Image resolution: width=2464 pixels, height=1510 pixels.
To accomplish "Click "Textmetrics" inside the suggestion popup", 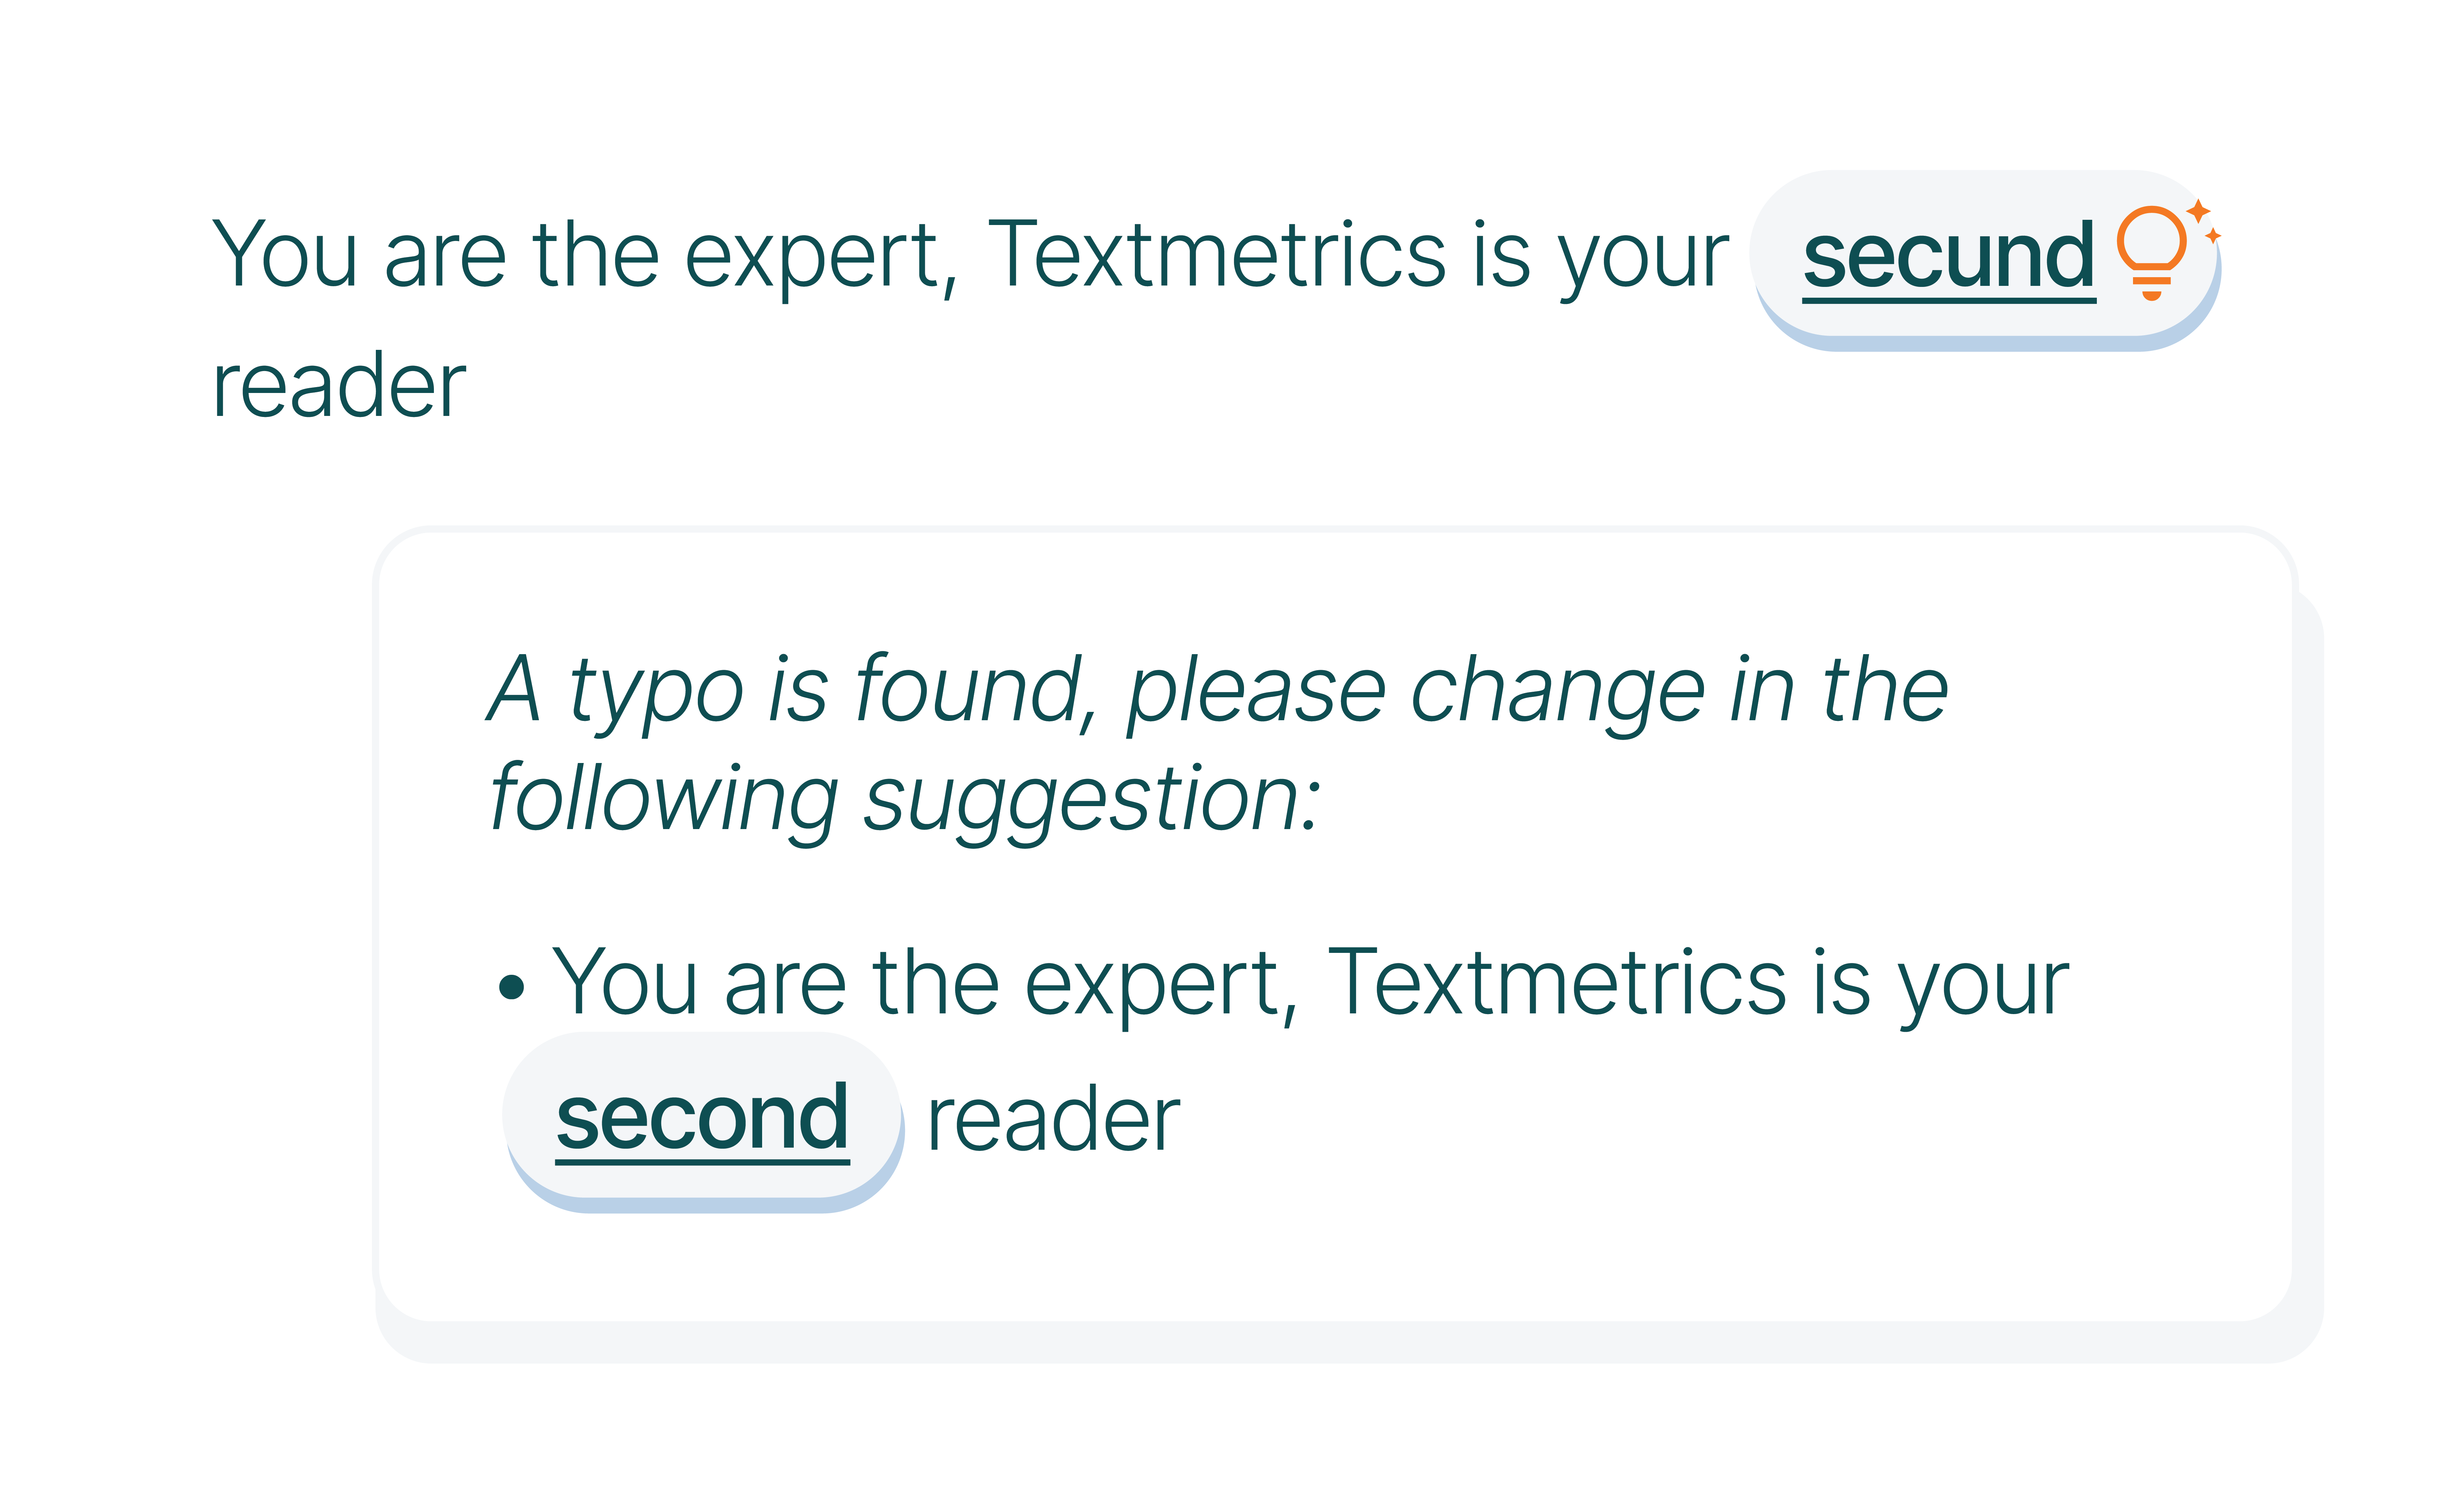I will pos(1556,984).
